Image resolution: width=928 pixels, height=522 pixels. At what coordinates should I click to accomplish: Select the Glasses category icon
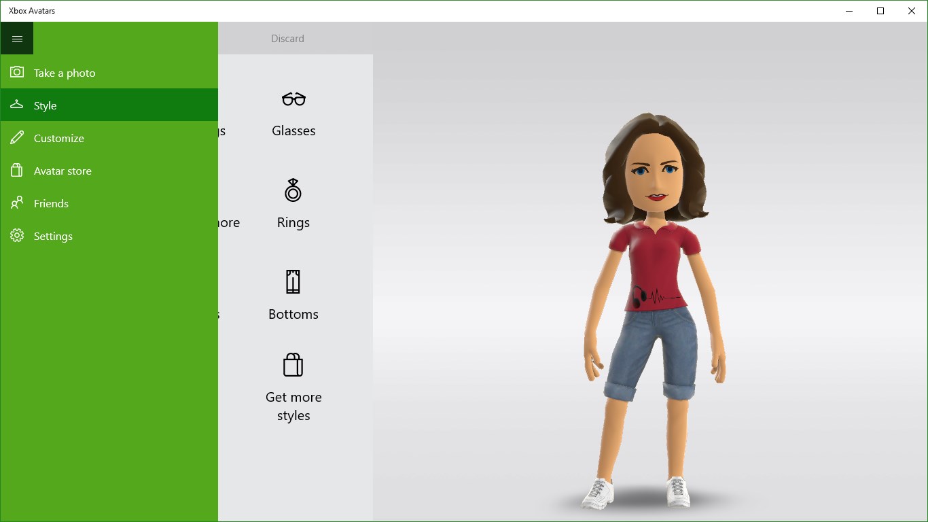[x=293, y=98]
